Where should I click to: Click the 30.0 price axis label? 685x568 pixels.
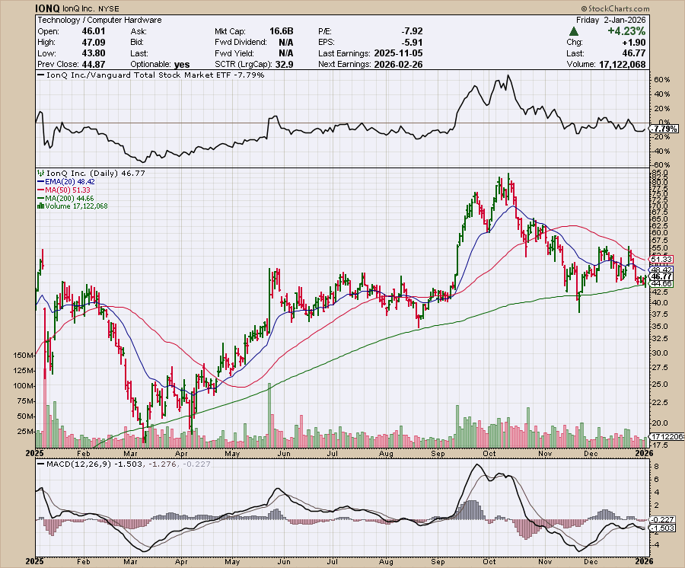659,353
